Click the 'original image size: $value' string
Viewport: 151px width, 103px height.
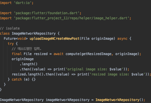[95, 69]
